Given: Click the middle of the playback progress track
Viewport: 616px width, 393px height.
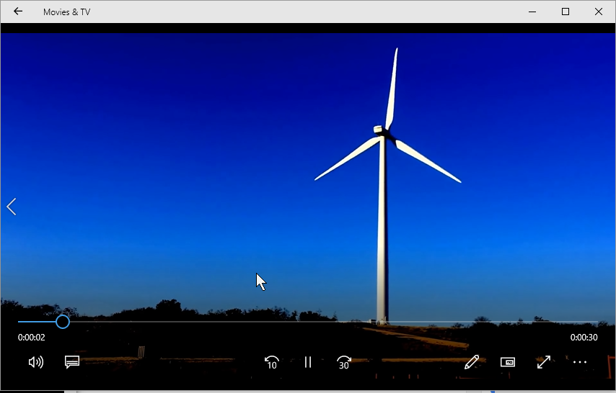Looking at the screenshot, I should coord(308,322).
